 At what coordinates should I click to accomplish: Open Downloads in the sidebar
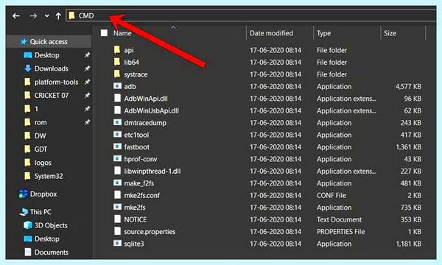point(52,68)
